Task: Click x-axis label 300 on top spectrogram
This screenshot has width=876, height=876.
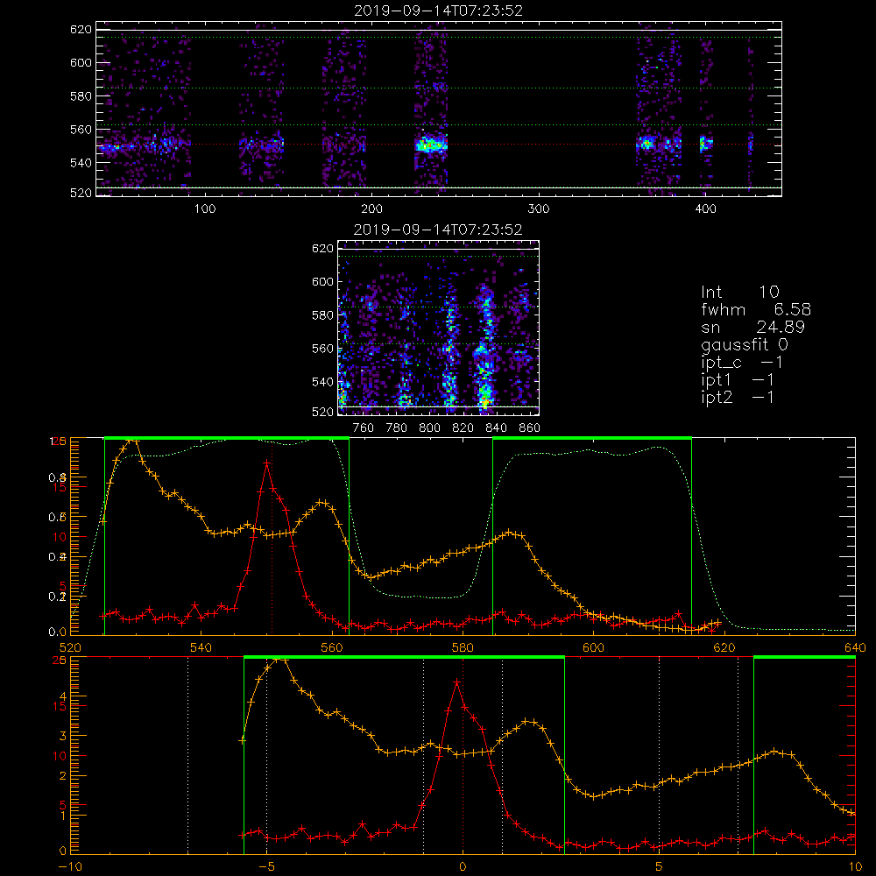Action: tap(539, 208)
